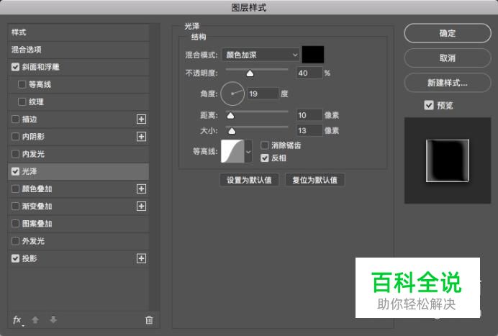Viewport: 498px width, 336px height.
Task: Uncheck the 投影 checkbox
Action: click(15, 258)
